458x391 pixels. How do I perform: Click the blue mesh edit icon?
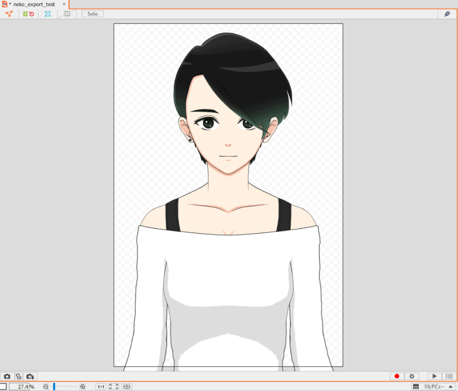(x=48, y=14)
